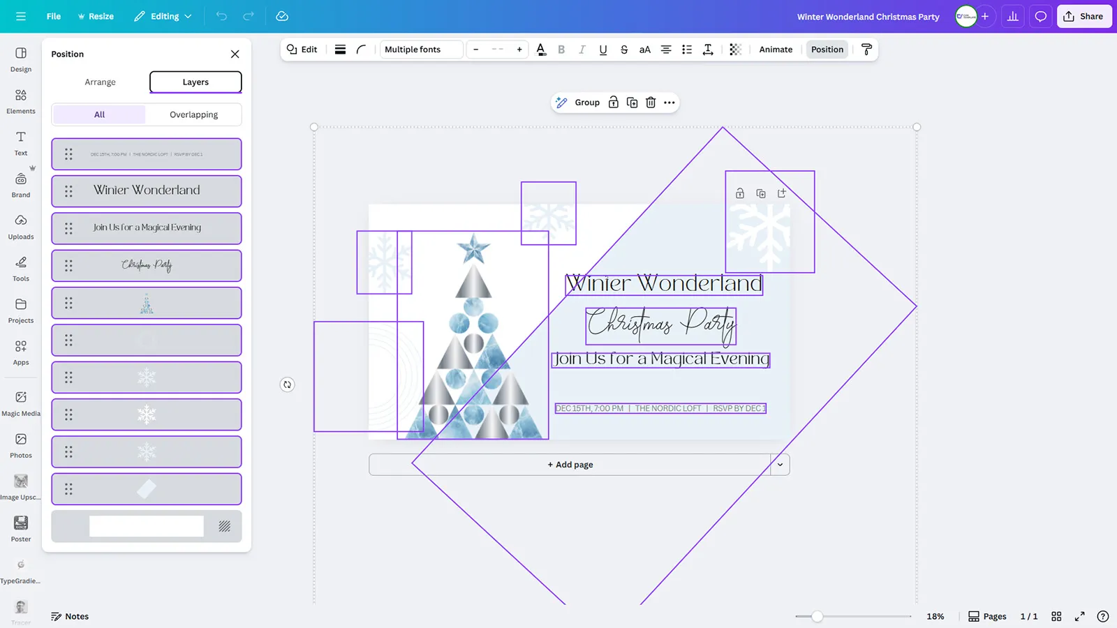
Task: Click the lock icon in floating toolbar
Action: 613,103
